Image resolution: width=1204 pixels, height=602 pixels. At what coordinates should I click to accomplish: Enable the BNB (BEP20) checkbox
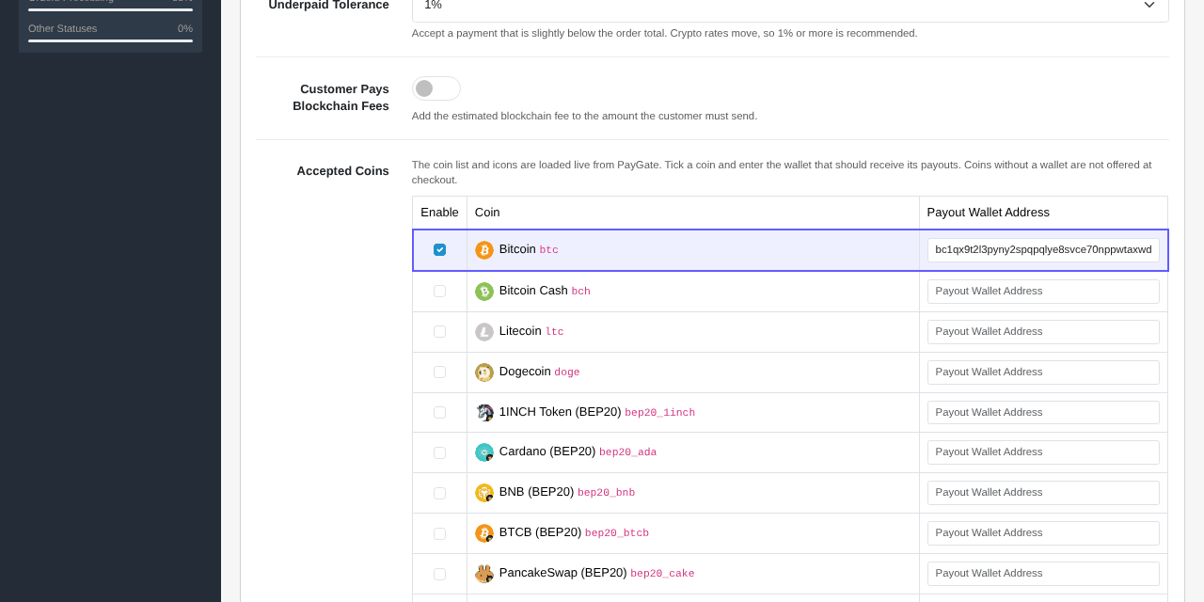pyautogui.click(x=439, y=494)
